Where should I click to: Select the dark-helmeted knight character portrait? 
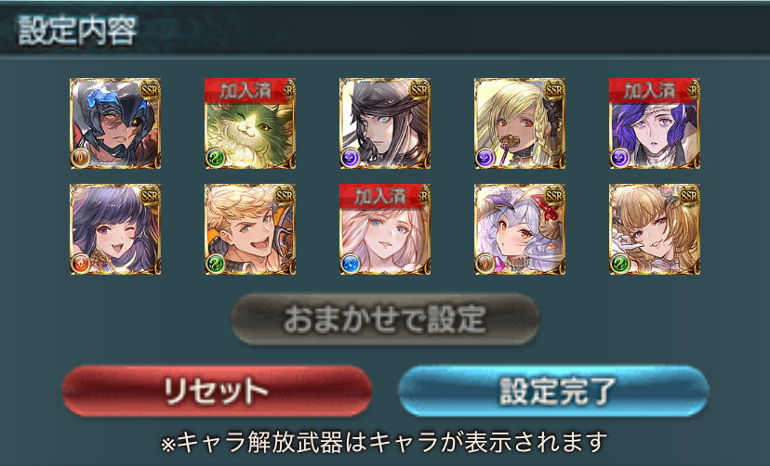[x=115, y=123]
